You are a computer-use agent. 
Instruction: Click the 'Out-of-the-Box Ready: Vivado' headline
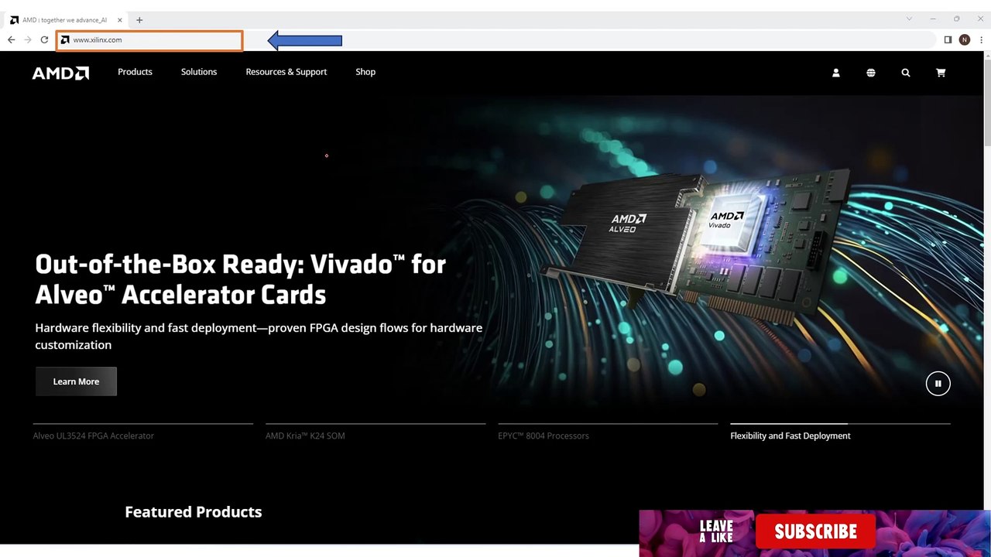(x=240, y=279)
